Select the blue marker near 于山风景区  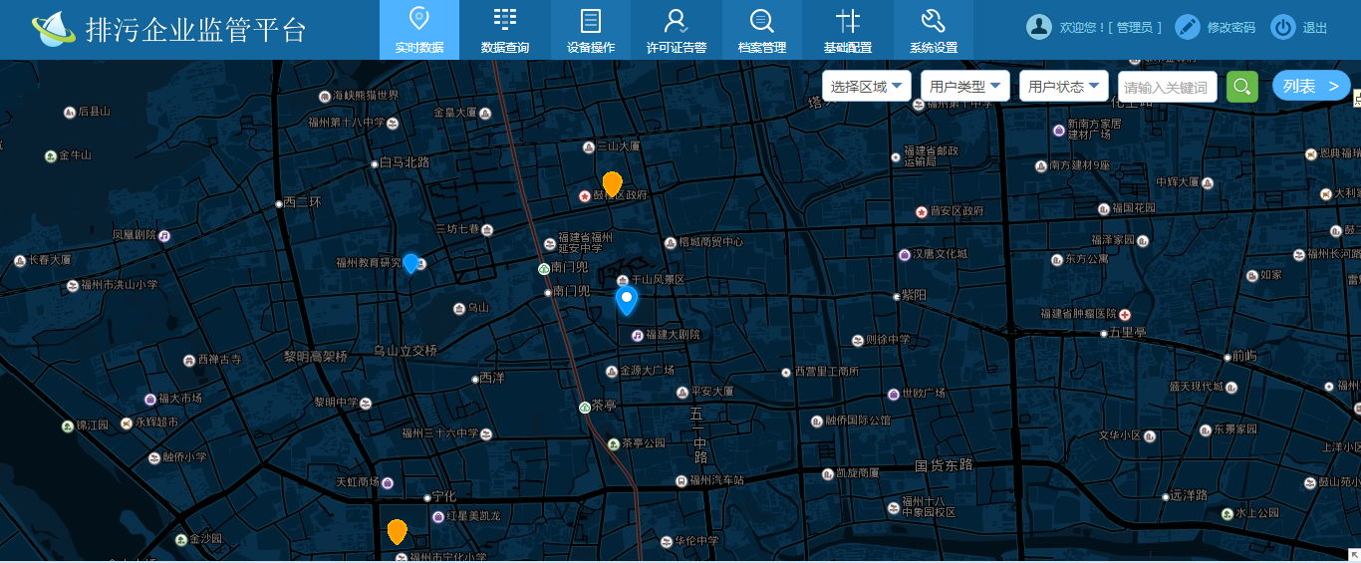point(626,301)
